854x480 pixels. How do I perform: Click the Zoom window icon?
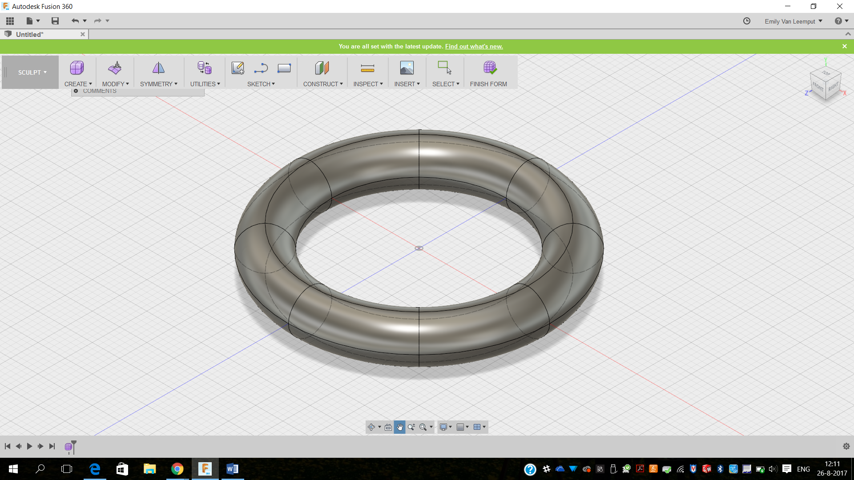point(411,427)
